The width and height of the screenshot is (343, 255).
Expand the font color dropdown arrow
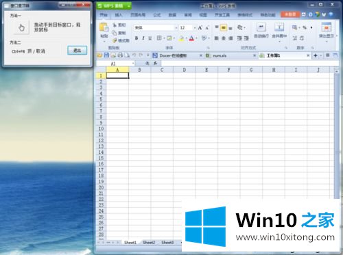(196, 38)
